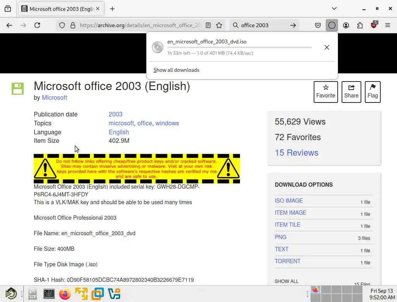The image size is (397, 302).
Task: Launch the terminal from taskbar
Action: point(49,293)
